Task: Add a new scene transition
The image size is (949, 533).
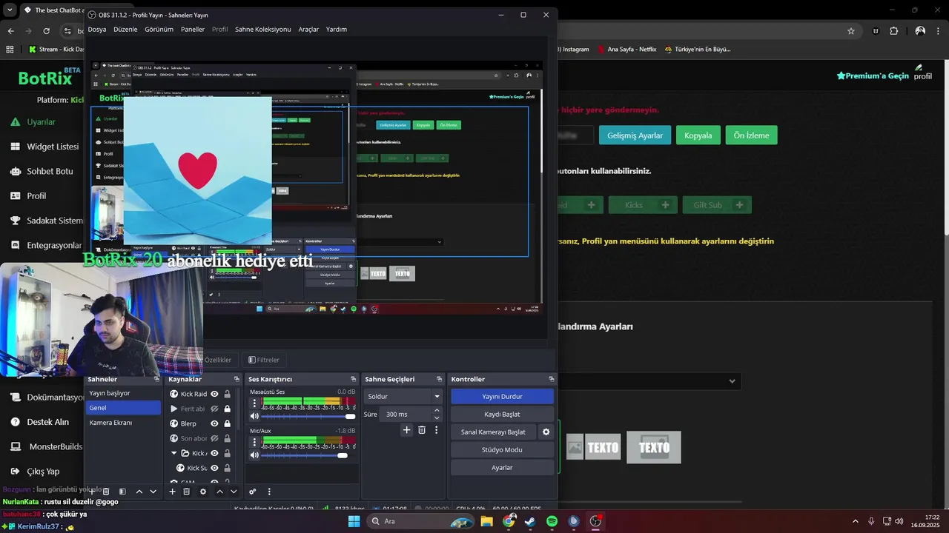Action: click(406, 430)
